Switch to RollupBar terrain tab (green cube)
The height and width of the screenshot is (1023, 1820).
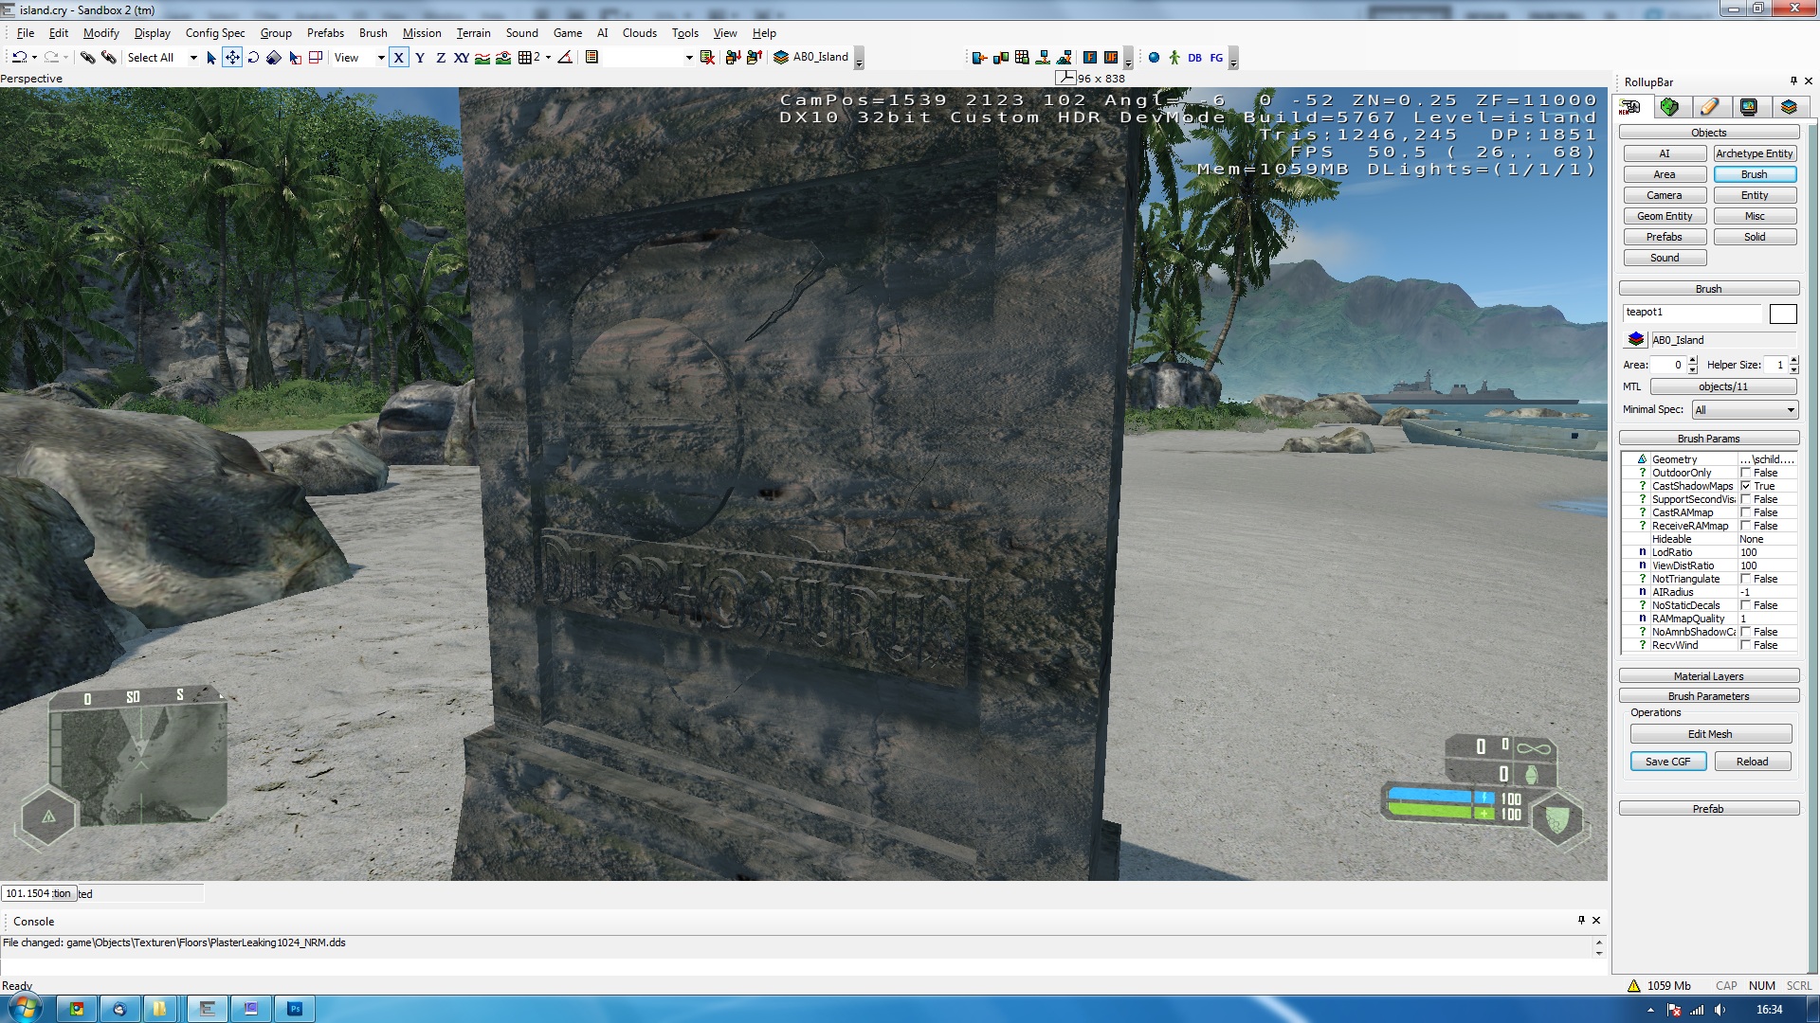[1669, 107]
